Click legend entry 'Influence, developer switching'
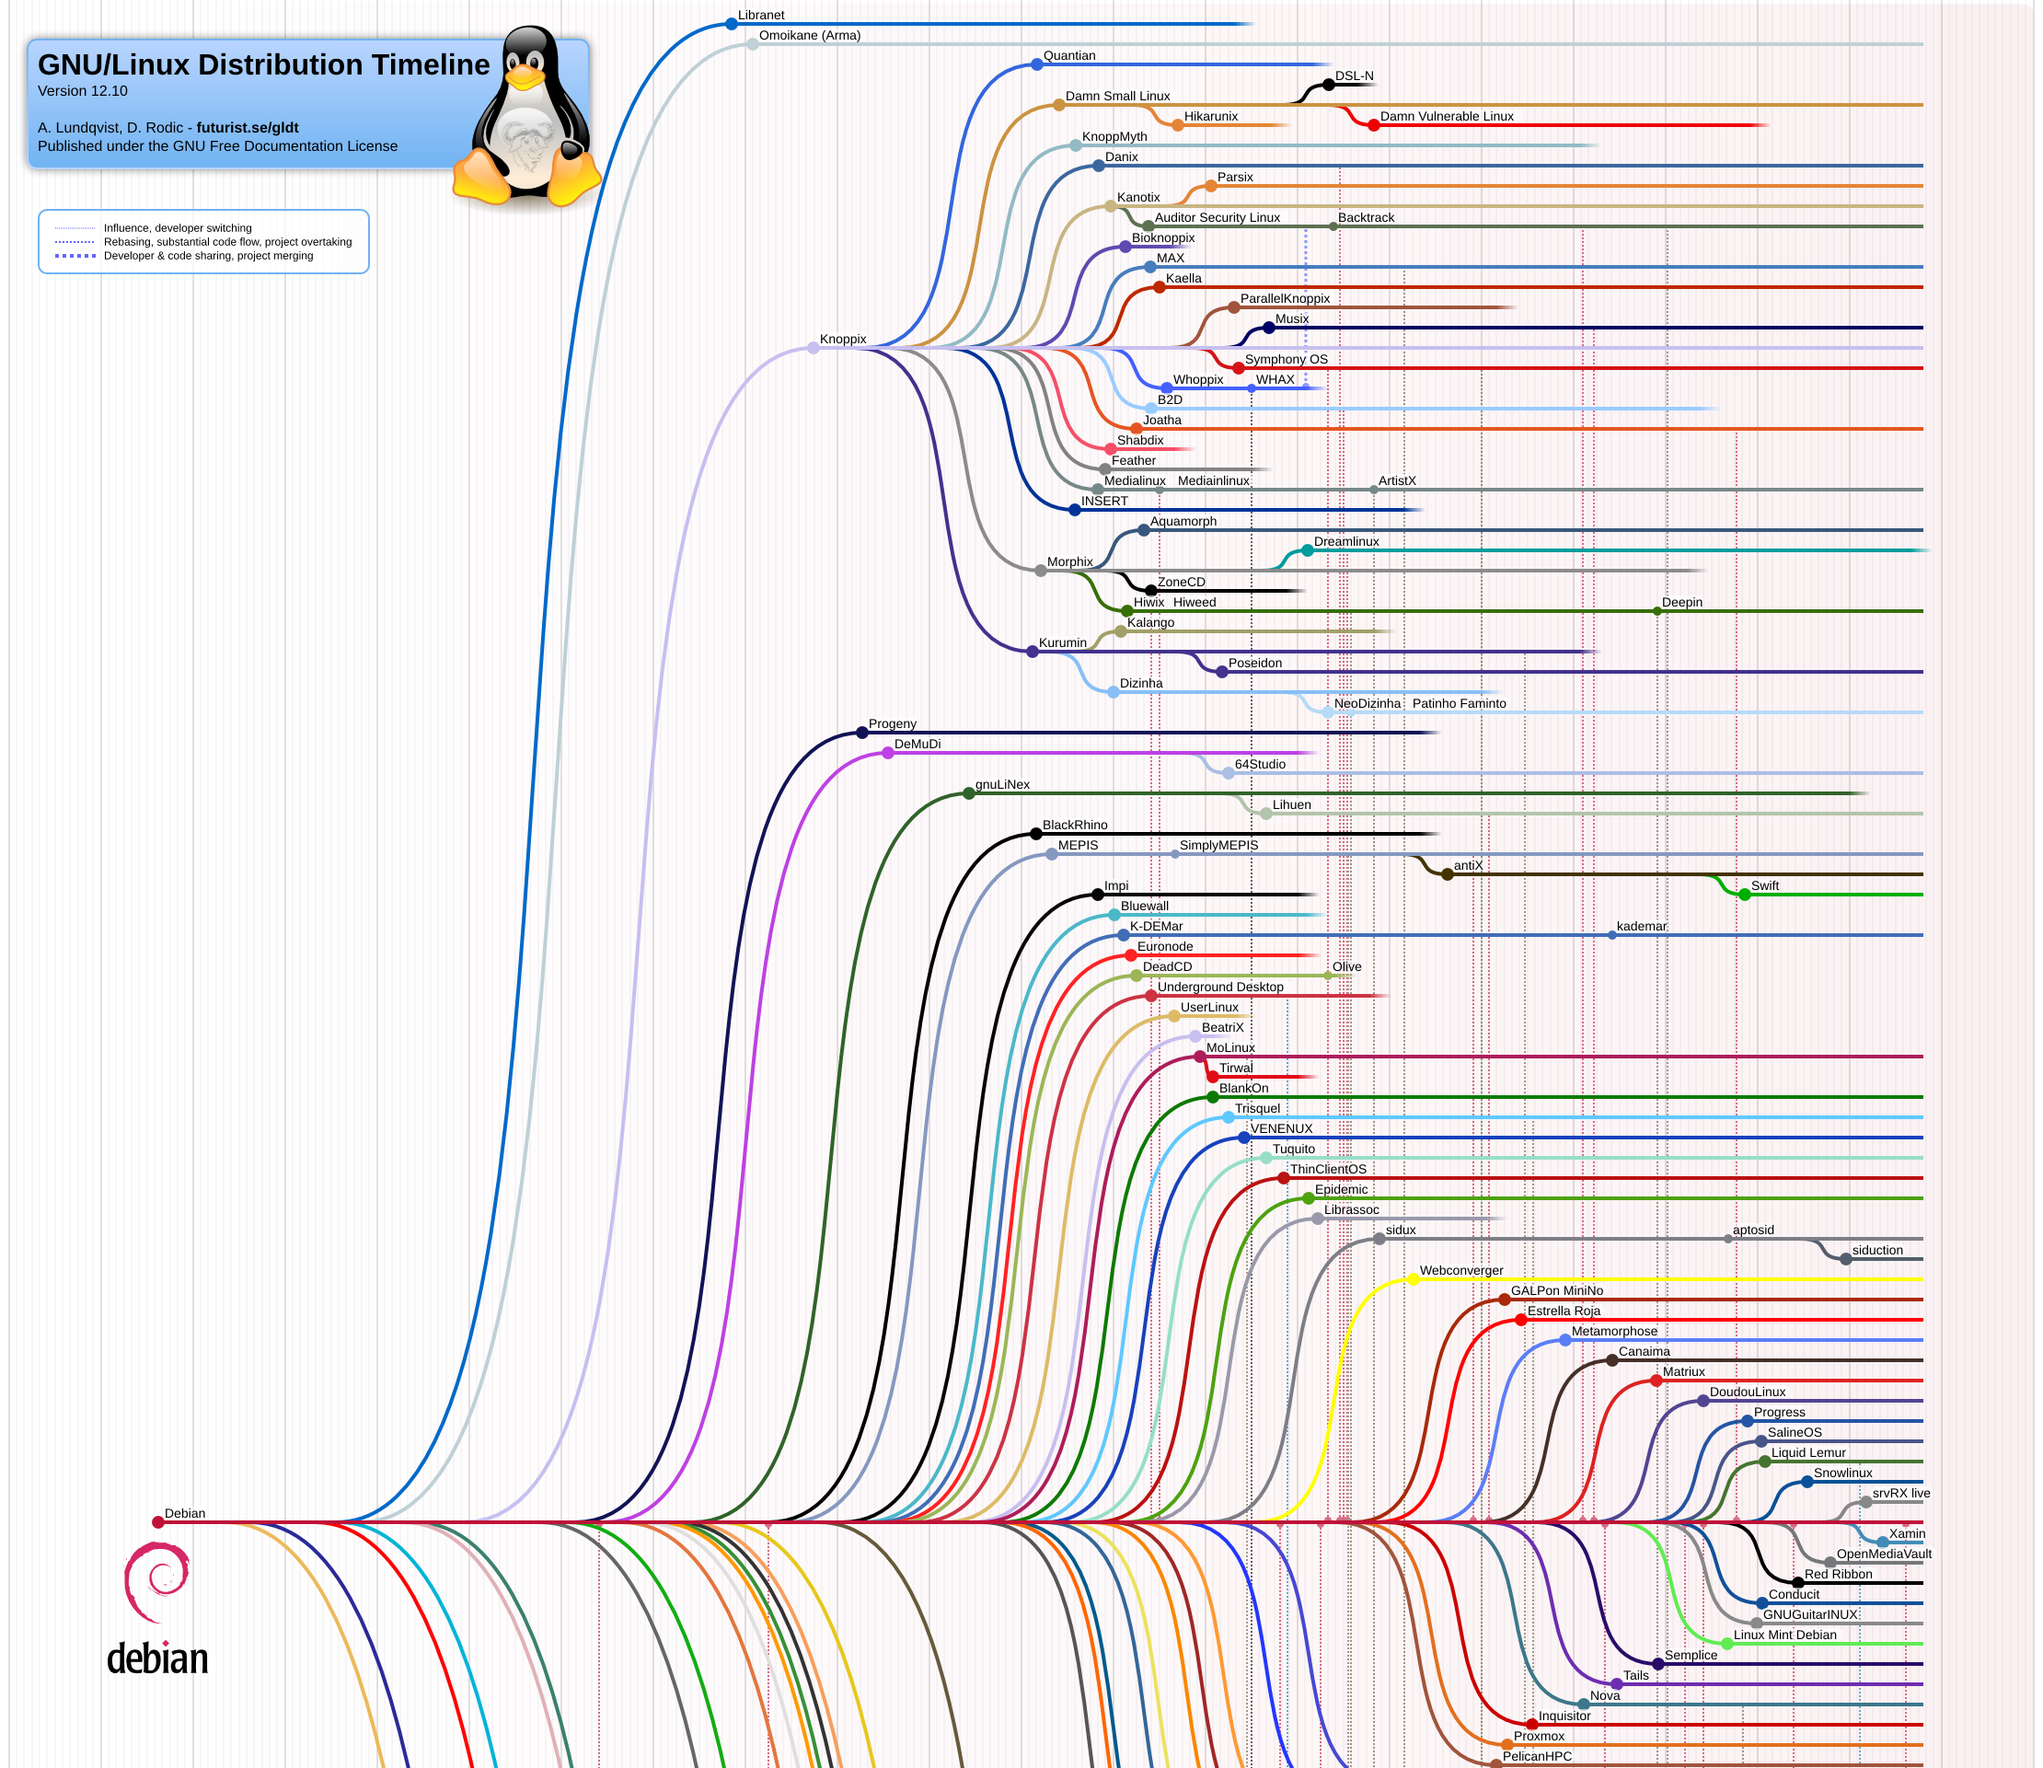Image resolution: width=2043 pixels, height=1768 pixels. [x=178, y=228]
